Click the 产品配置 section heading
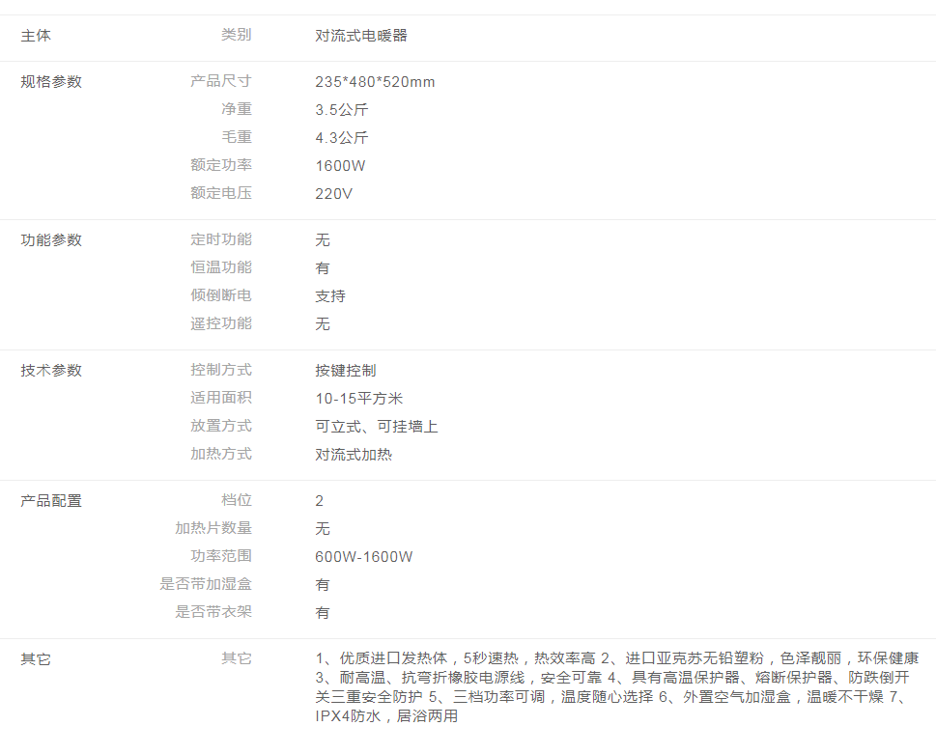 [x=51, y=501]
